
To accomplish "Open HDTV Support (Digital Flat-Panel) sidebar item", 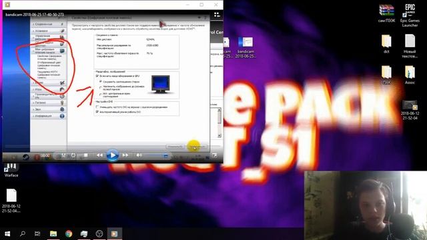I will (49, 75).
